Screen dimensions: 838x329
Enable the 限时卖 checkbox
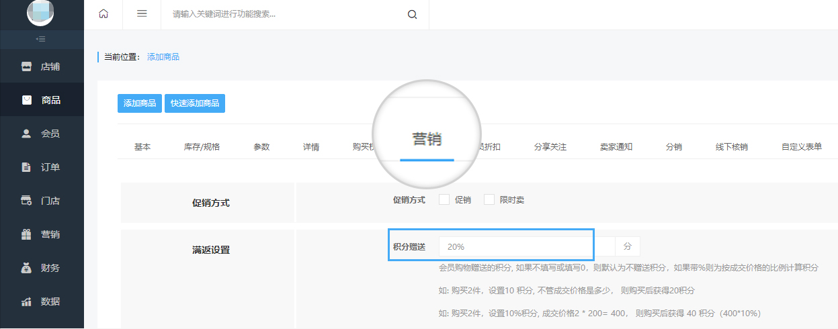coord(489,199)
